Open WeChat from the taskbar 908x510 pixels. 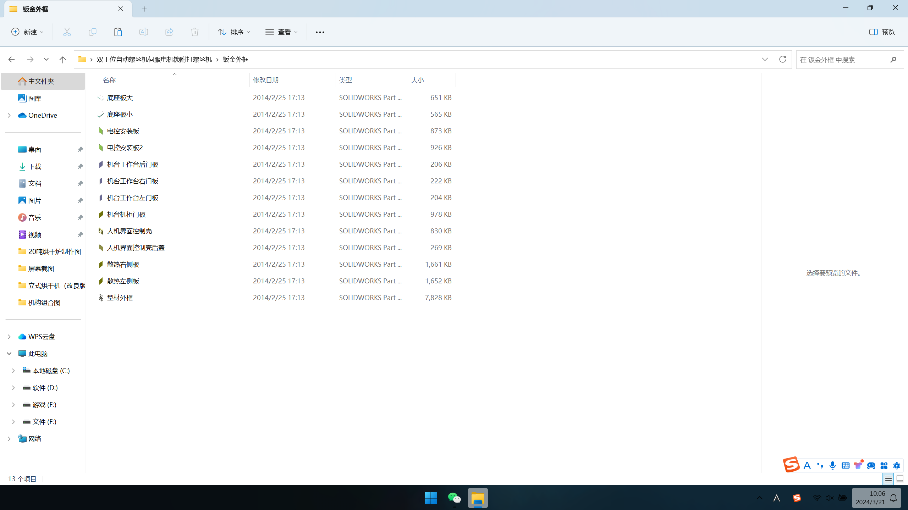click(454, 498)
